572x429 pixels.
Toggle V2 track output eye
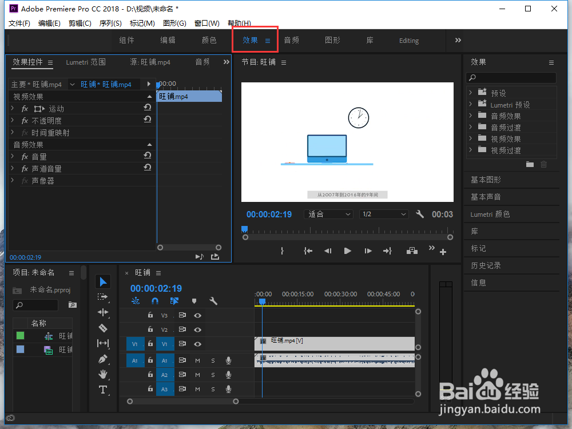pyautogui.click(x=198, y=330)
